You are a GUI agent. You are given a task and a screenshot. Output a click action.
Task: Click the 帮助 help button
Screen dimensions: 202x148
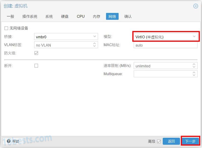(13, 141)
